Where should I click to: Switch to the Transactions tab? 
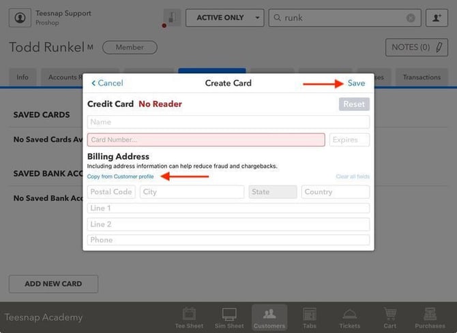[x=422, y=78]
